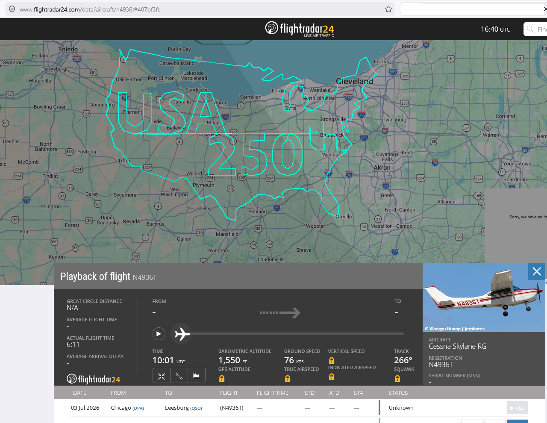547x423 pixels.
Task: Click the Flightradar24 logo in the playback panel
Action: pos(94,379)
